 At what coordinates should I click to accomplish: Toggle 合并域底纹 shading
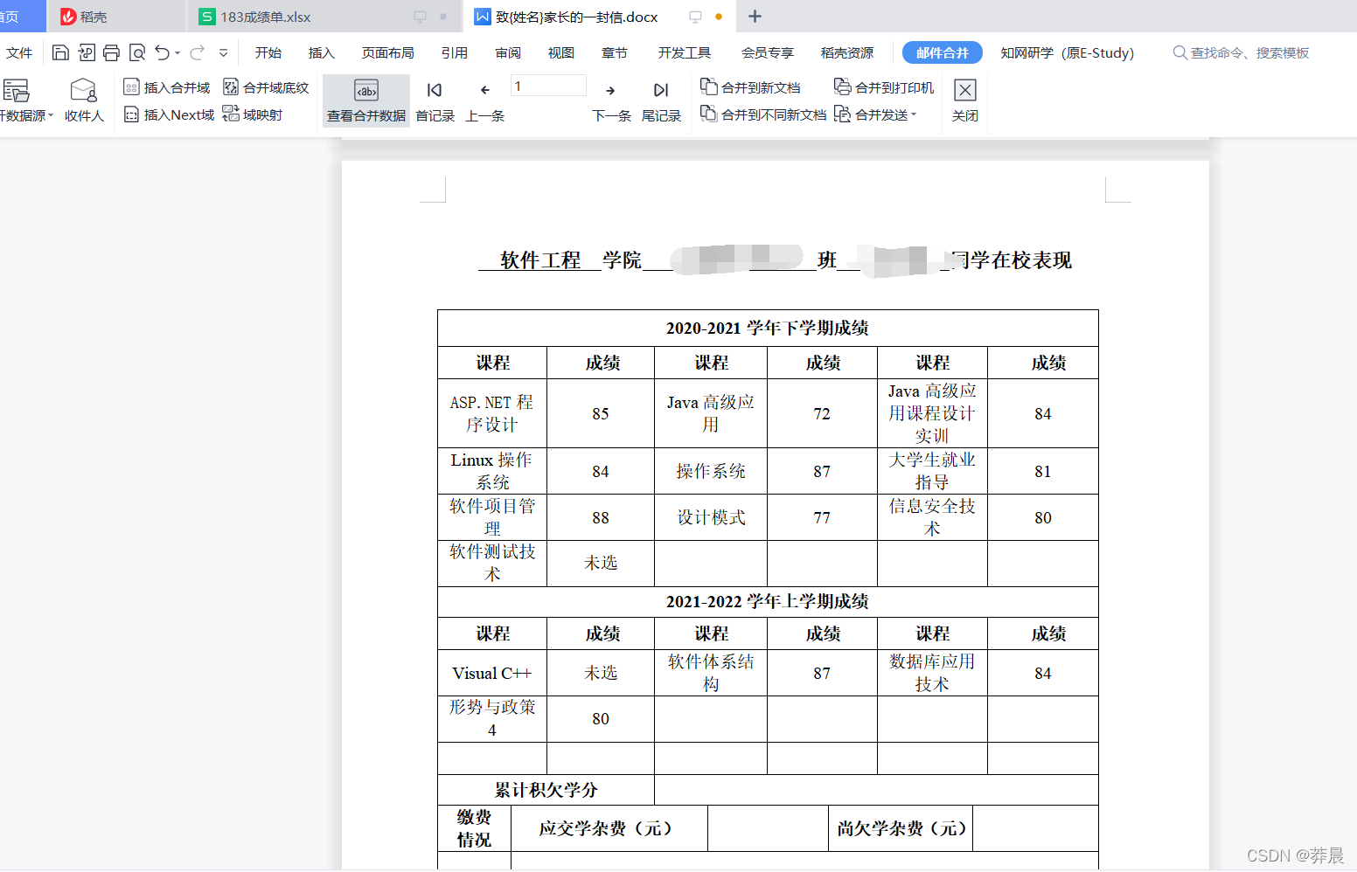pyautogui.click(x=266, y=87)
